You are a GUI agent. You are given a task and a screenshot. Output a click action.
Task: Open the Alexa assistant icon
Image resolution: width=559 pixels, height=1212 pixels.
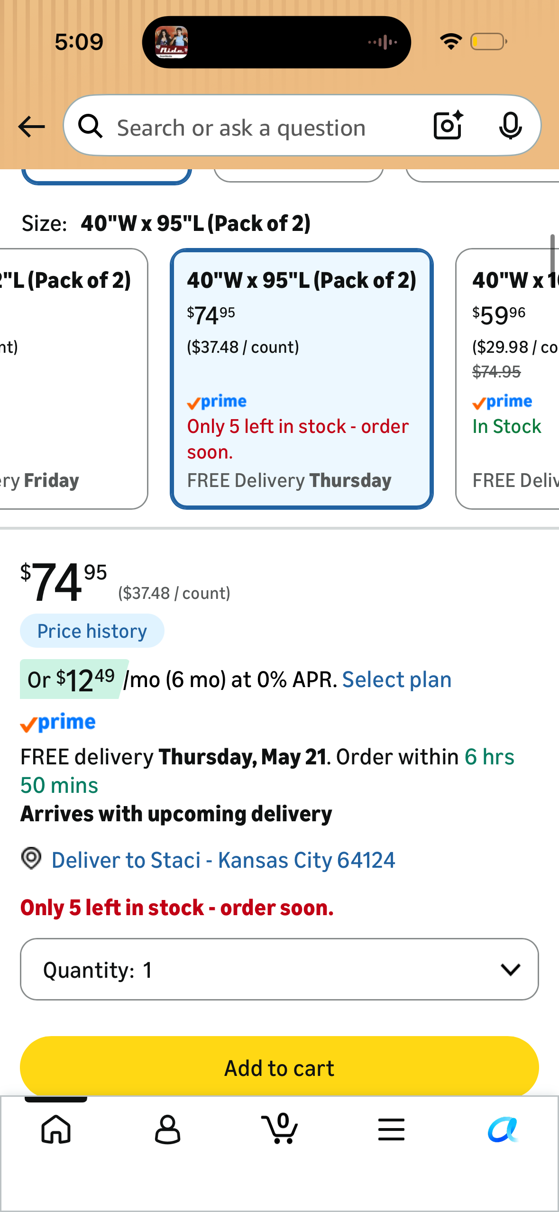503,1129
